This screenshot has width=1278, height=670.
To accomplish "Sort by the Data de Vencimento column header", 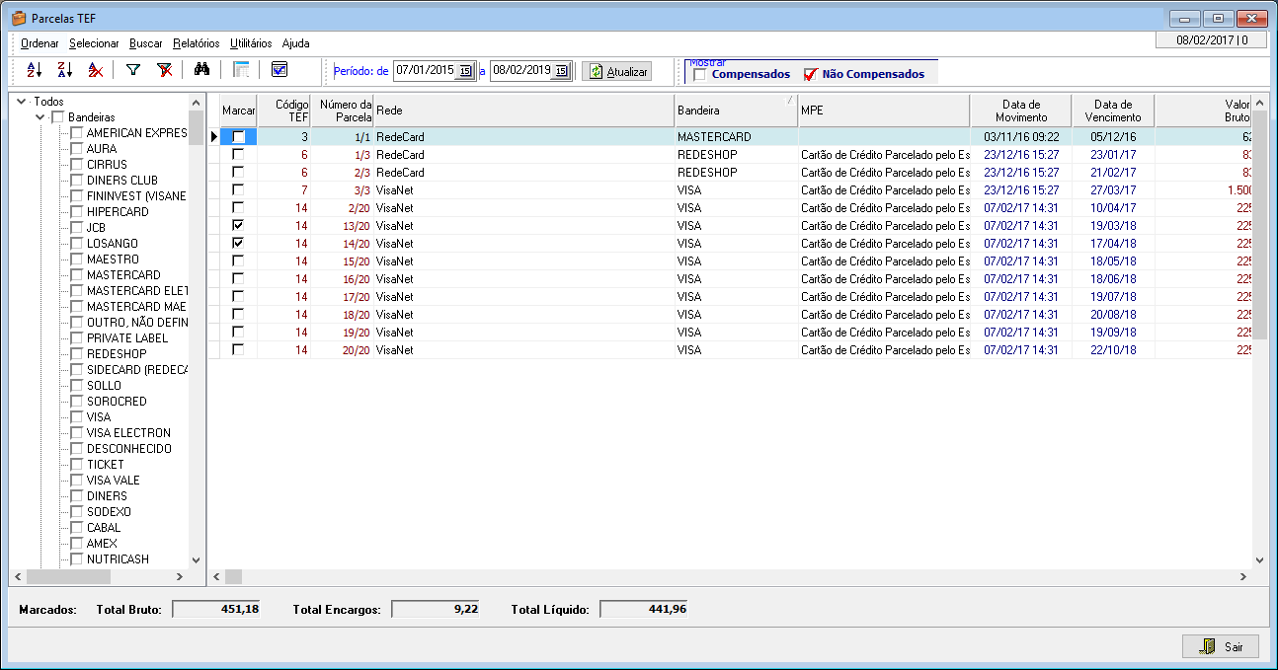I will [x=1113, y=111].
